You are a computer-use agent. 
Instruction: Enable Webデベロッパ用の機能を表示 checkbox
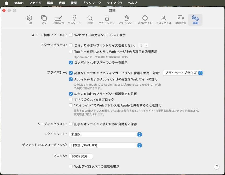[71, 166]
